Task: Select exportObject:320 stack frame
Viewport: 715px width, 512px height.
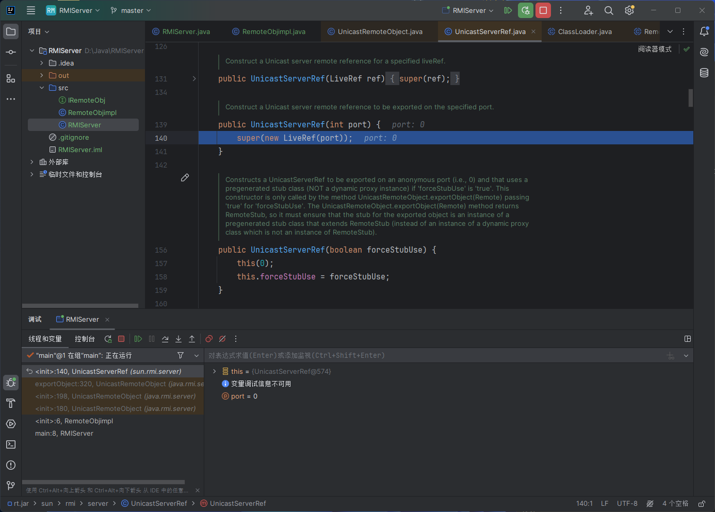Action: [113, 384]
